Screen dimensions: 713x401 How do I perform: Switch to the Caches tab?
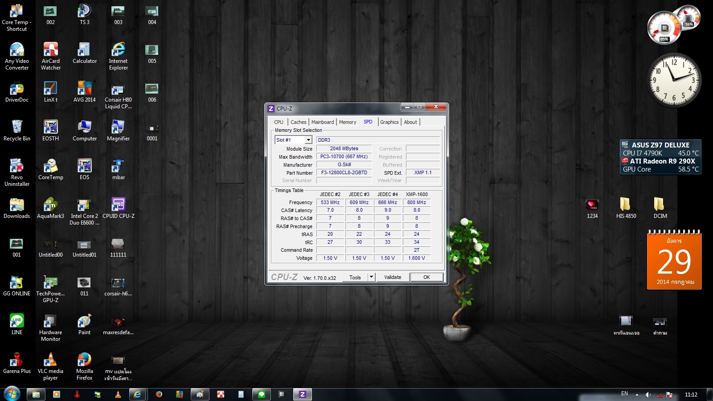click(x=298, y=122)
